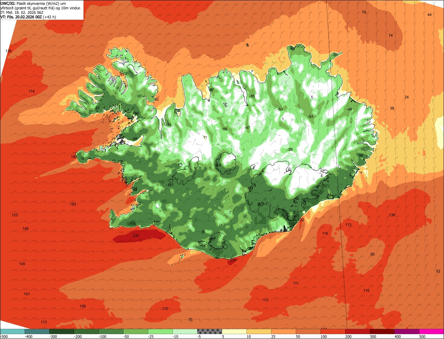Click the value -7 in southern Iceland
444x339 pixels.
click(x=229, y=212)
